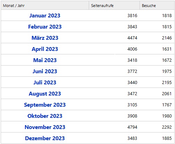Open the Mai 2023 link
Screen dimensions: 175x144
[x=45, y=60]
